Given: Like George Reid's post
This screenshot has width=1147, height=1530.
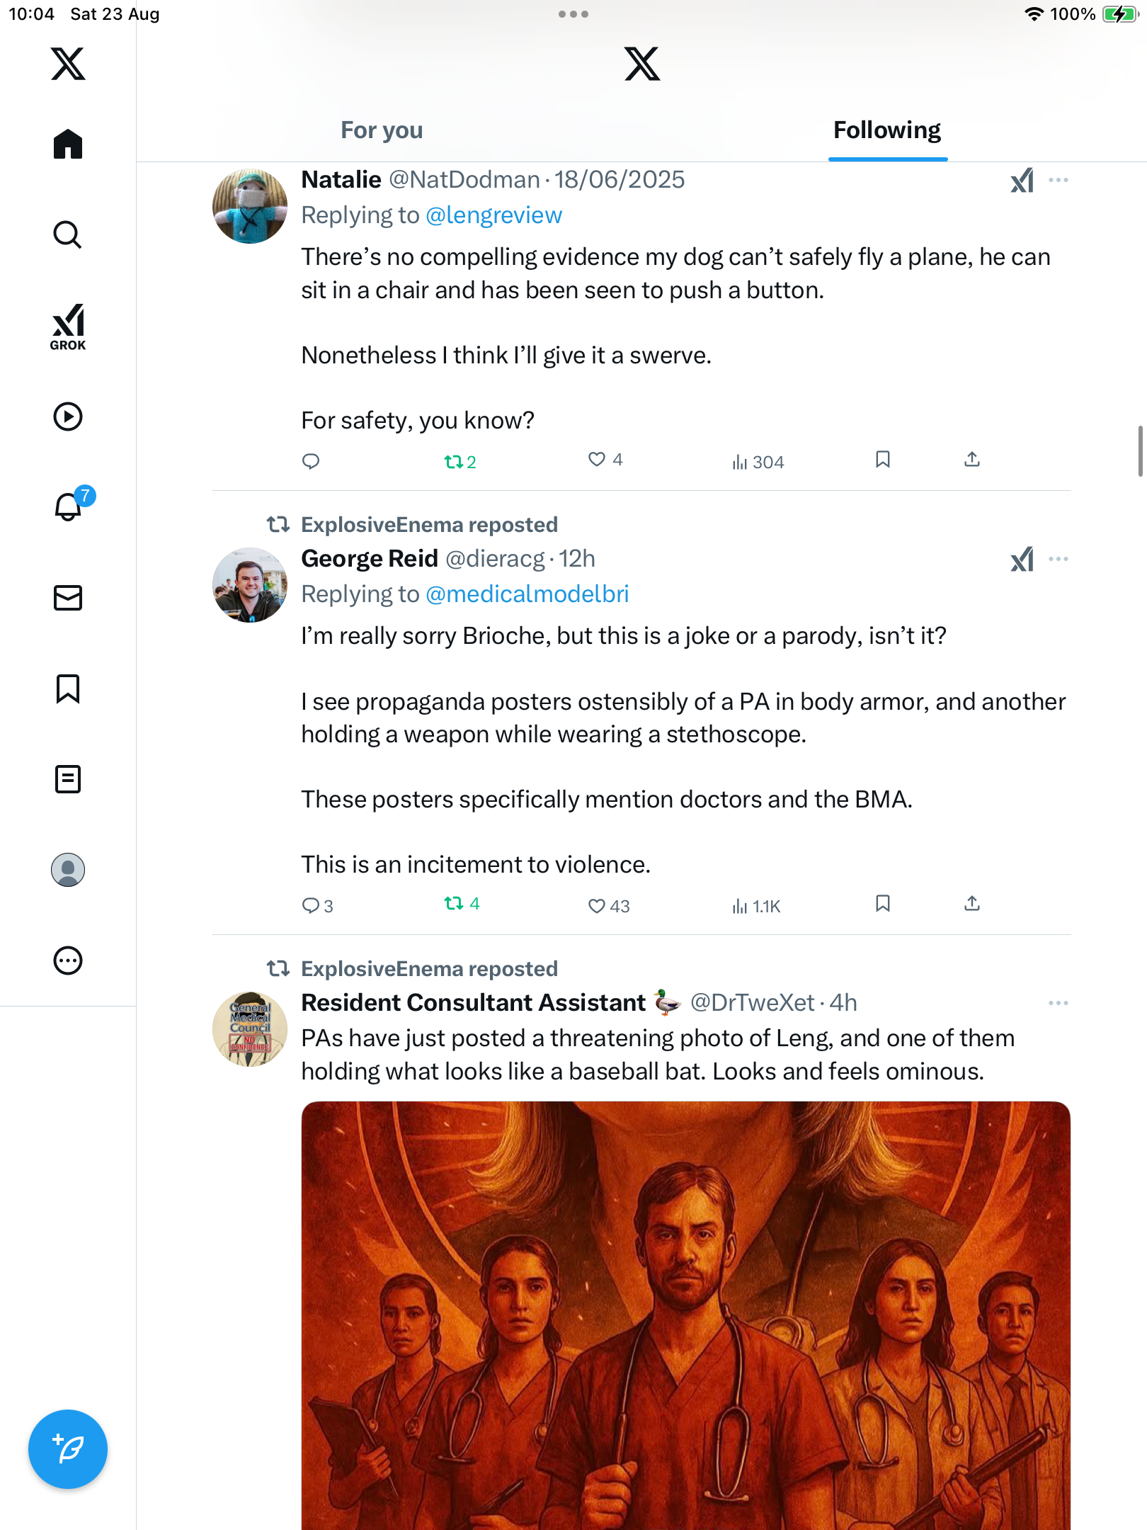Looking at the screenshot, I should pyautogui.click(x=597, y=905).
